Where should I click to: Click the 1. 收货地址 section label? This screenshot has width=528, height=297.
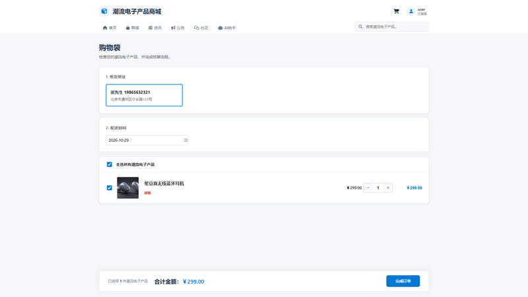pos(115,77)
